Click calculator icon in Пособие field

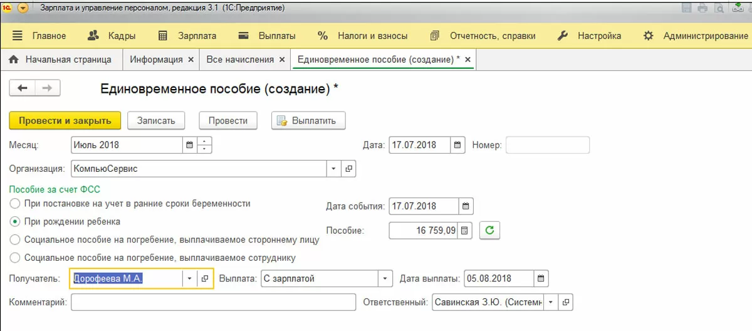(x=464, y=231)
